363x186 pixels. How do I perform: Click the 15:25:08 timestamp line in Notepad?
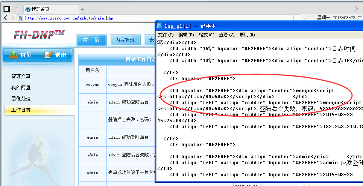click(177, 120)
